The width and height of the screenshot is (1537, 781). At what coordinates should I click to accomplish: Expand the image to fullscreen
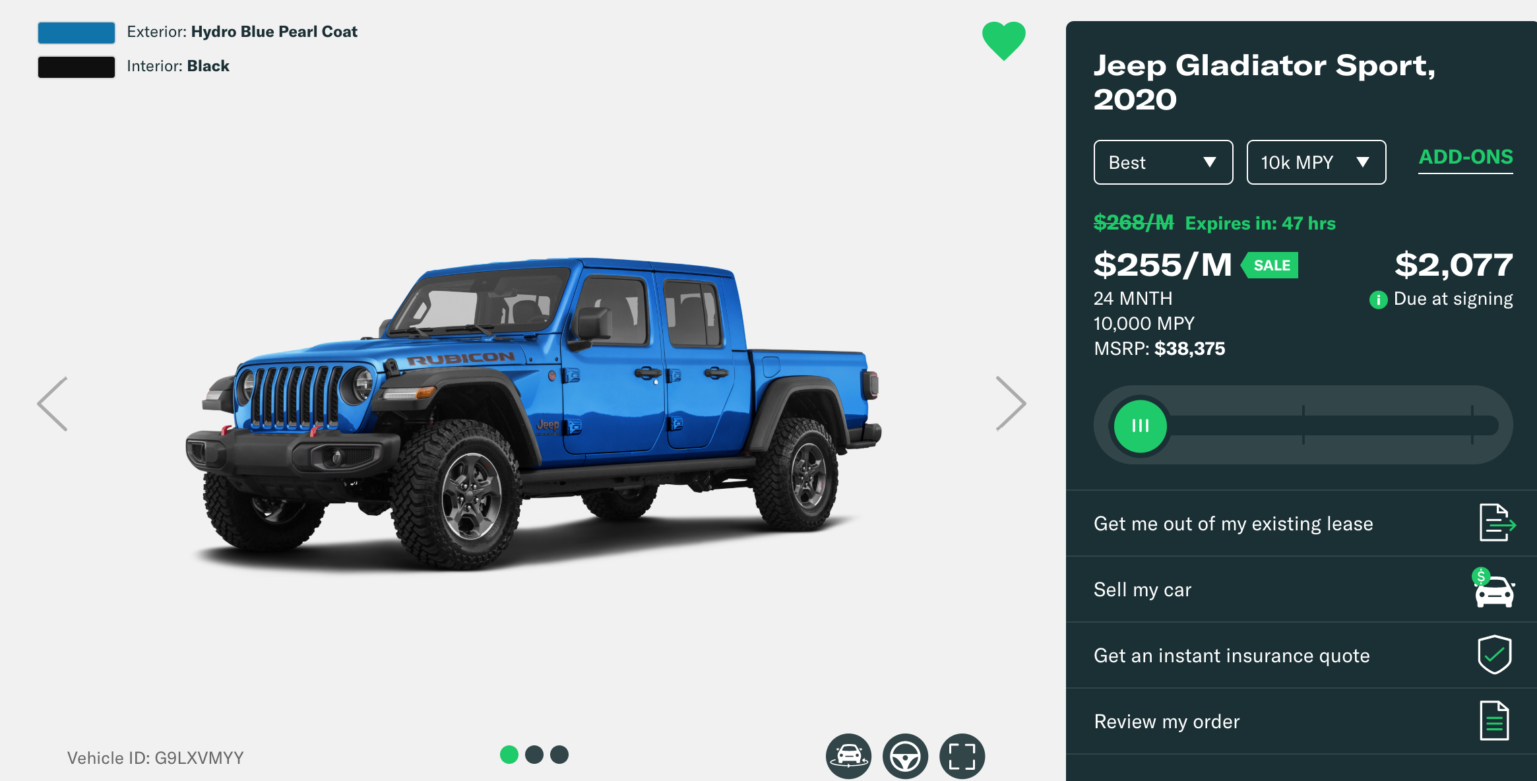pyautogui.click(x=962, y=756)
